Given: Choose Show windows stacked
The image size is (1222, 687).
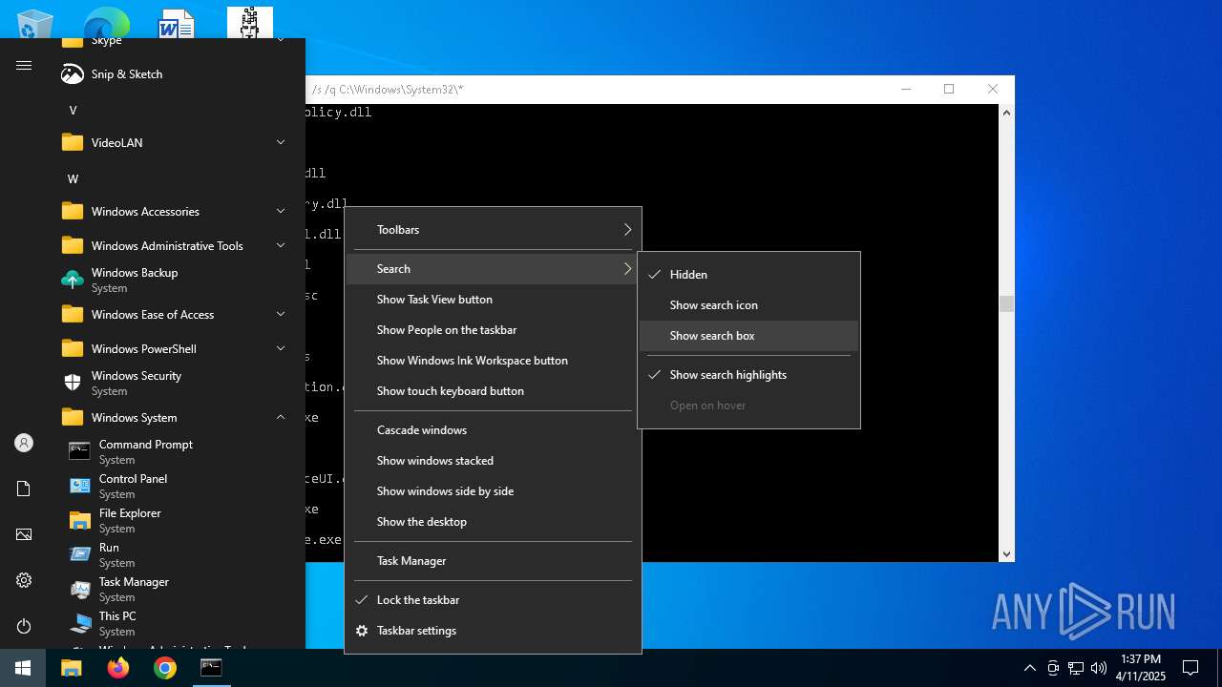Looking at the screenshot, I should tap(493, 461).
